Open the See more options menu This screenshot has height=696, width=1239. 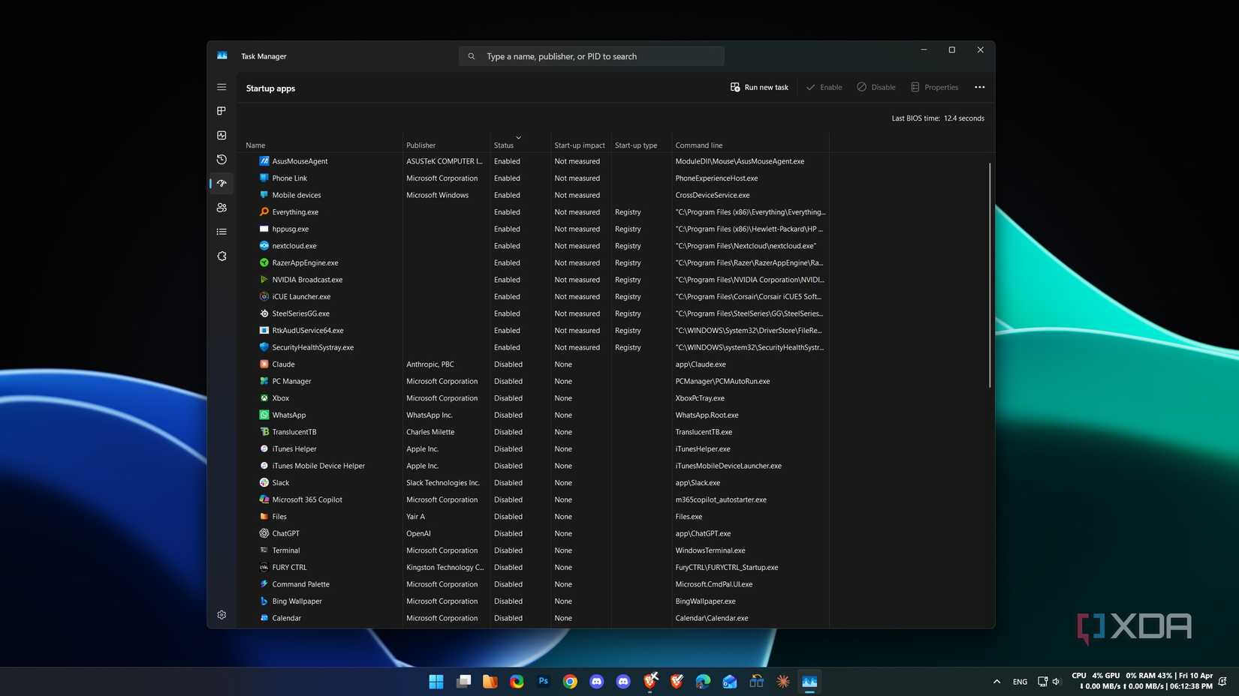[979, 87]
